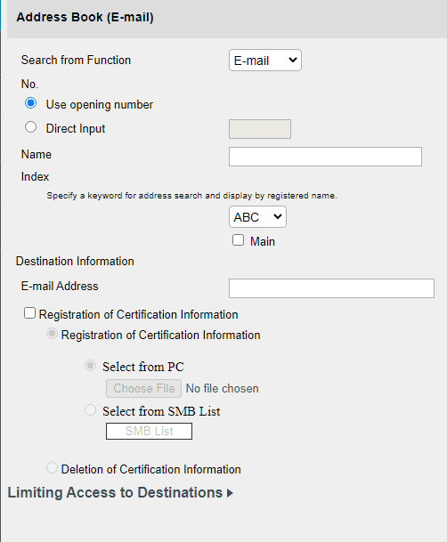Select the Use opening number radio button
Screen dimensions: 447x542
(31, 103)
